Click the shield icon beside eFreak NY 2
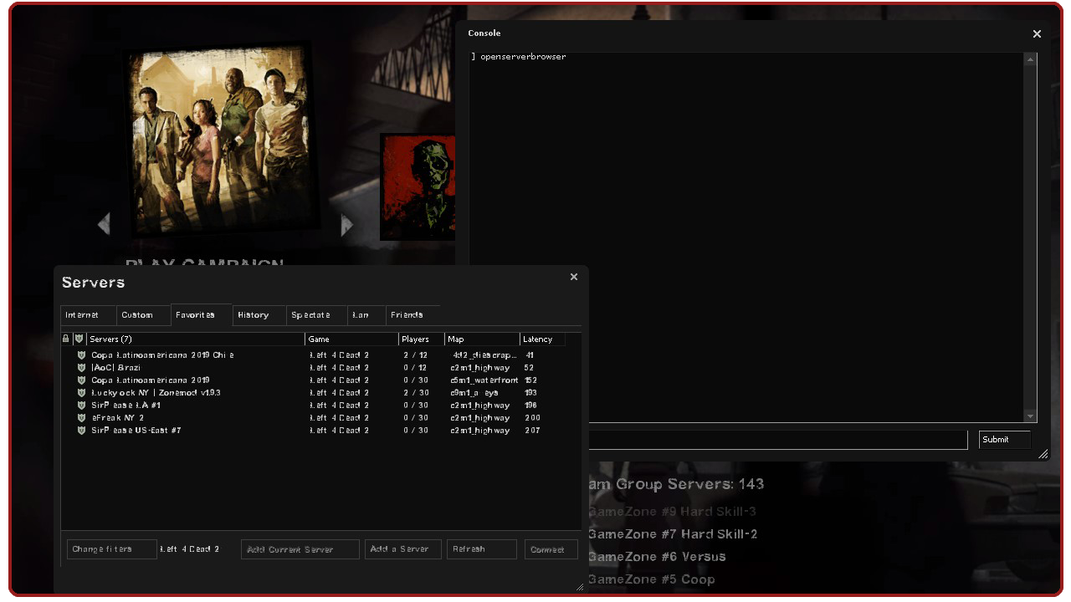 [x=81, y=418]
